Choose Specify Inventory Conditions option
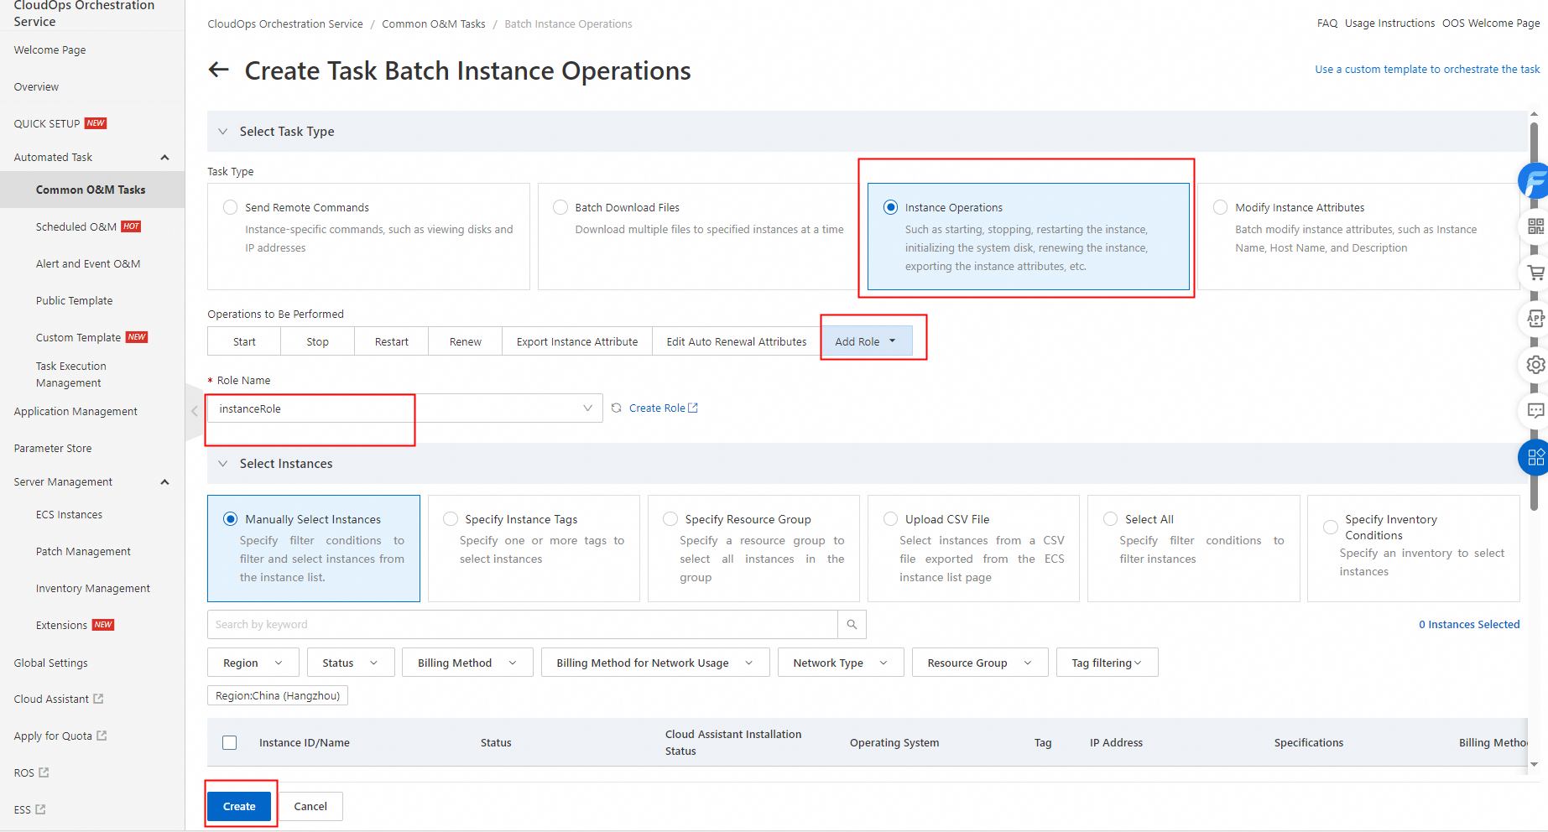The image size is (1548, 832). pyautogui.click(x=1414, y=549)
